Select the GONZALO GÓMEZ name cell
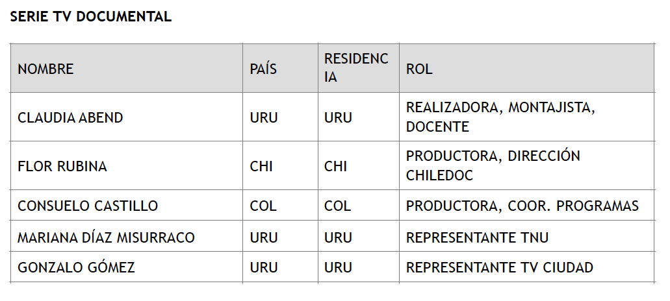Image resolution: width=670 pixels, height=301 pixels. tap(127, 267)
